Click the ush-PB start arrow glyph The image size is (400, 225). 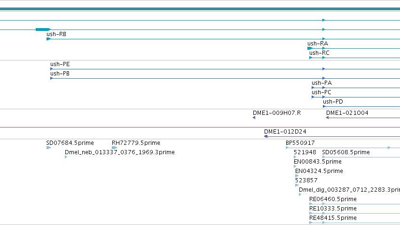click(52, 78)
